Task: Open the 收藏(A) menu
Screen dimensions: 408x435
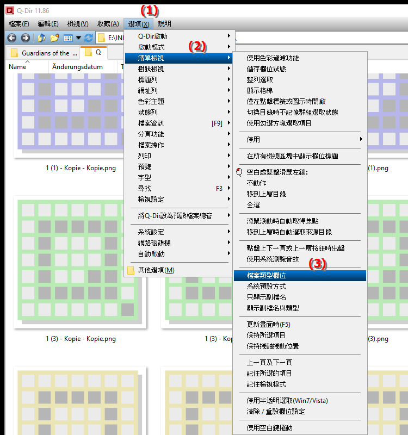Action: pos(108,24)
